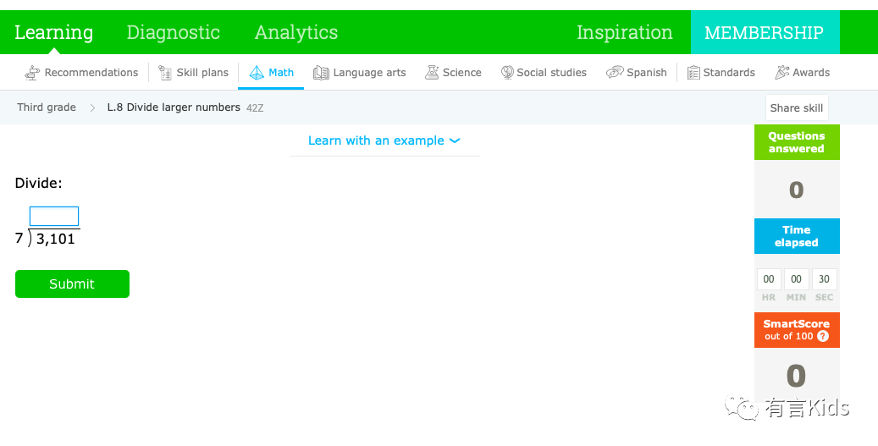Click the SmartScore help question mark

[x=823, y=336]
